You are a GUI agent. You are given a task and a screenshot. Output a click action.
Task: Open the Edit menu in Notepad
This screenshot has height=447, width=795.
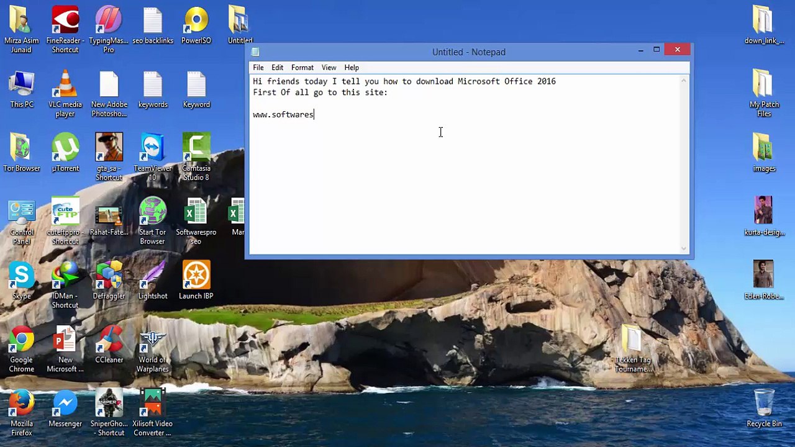click(x=277, y=68)
